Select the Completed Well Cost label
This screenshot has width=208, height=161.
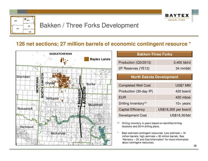[135, 85]
